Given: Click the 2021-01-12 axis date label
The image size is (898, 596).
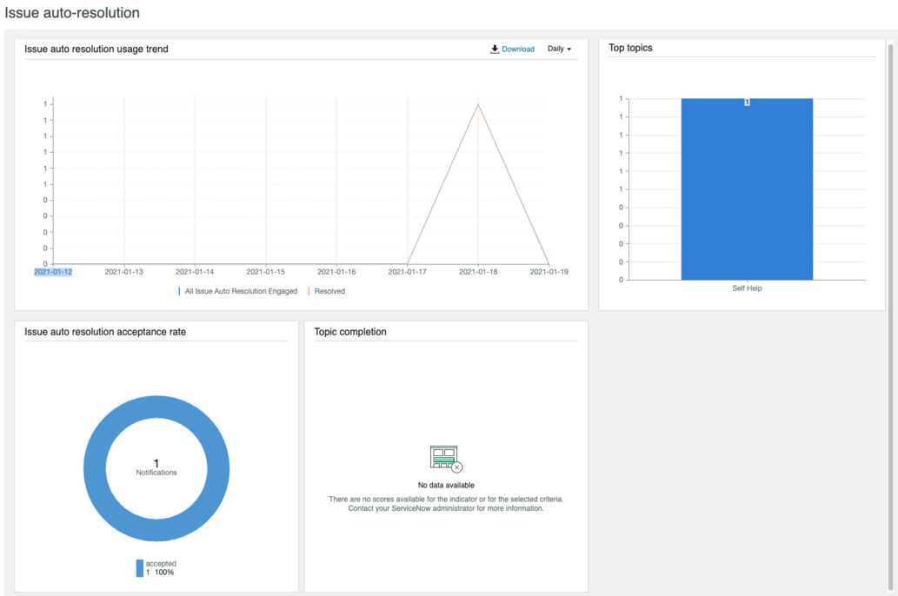Looking at the screenshot, I should click(53, 272).
